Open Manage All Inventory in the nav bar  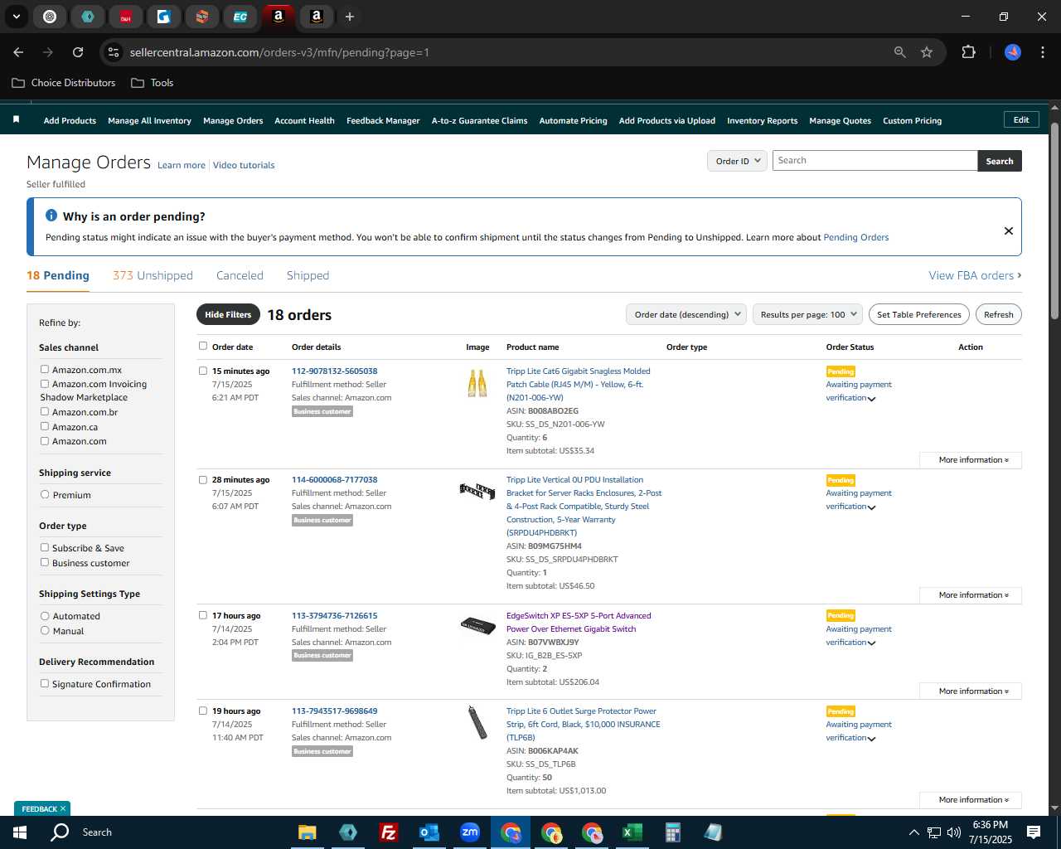point(149,121)
